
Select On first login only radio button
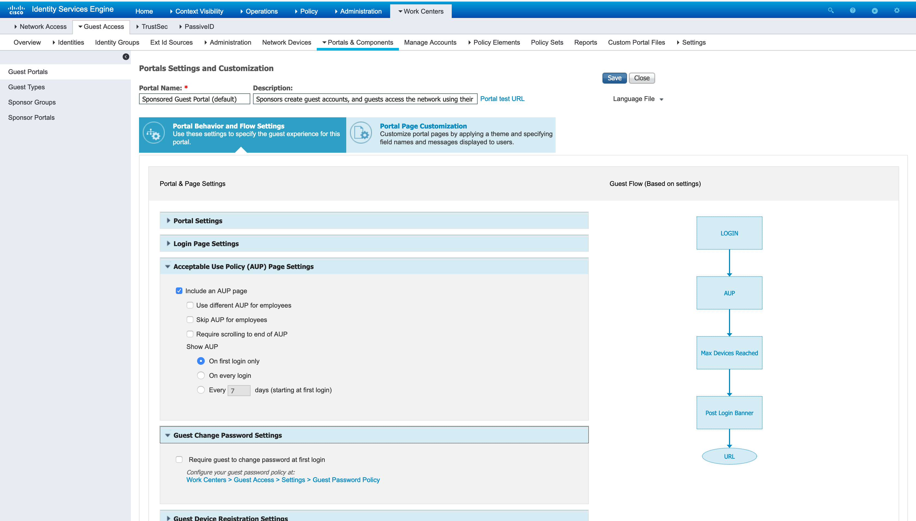201,361
